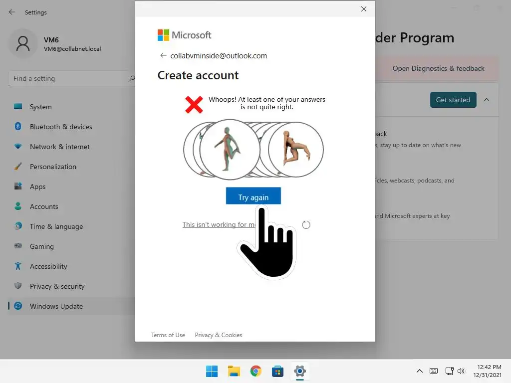Launch Google Chrome from taskbar
This screenshot has height=383, width=511.
click(x=256, y=371)
